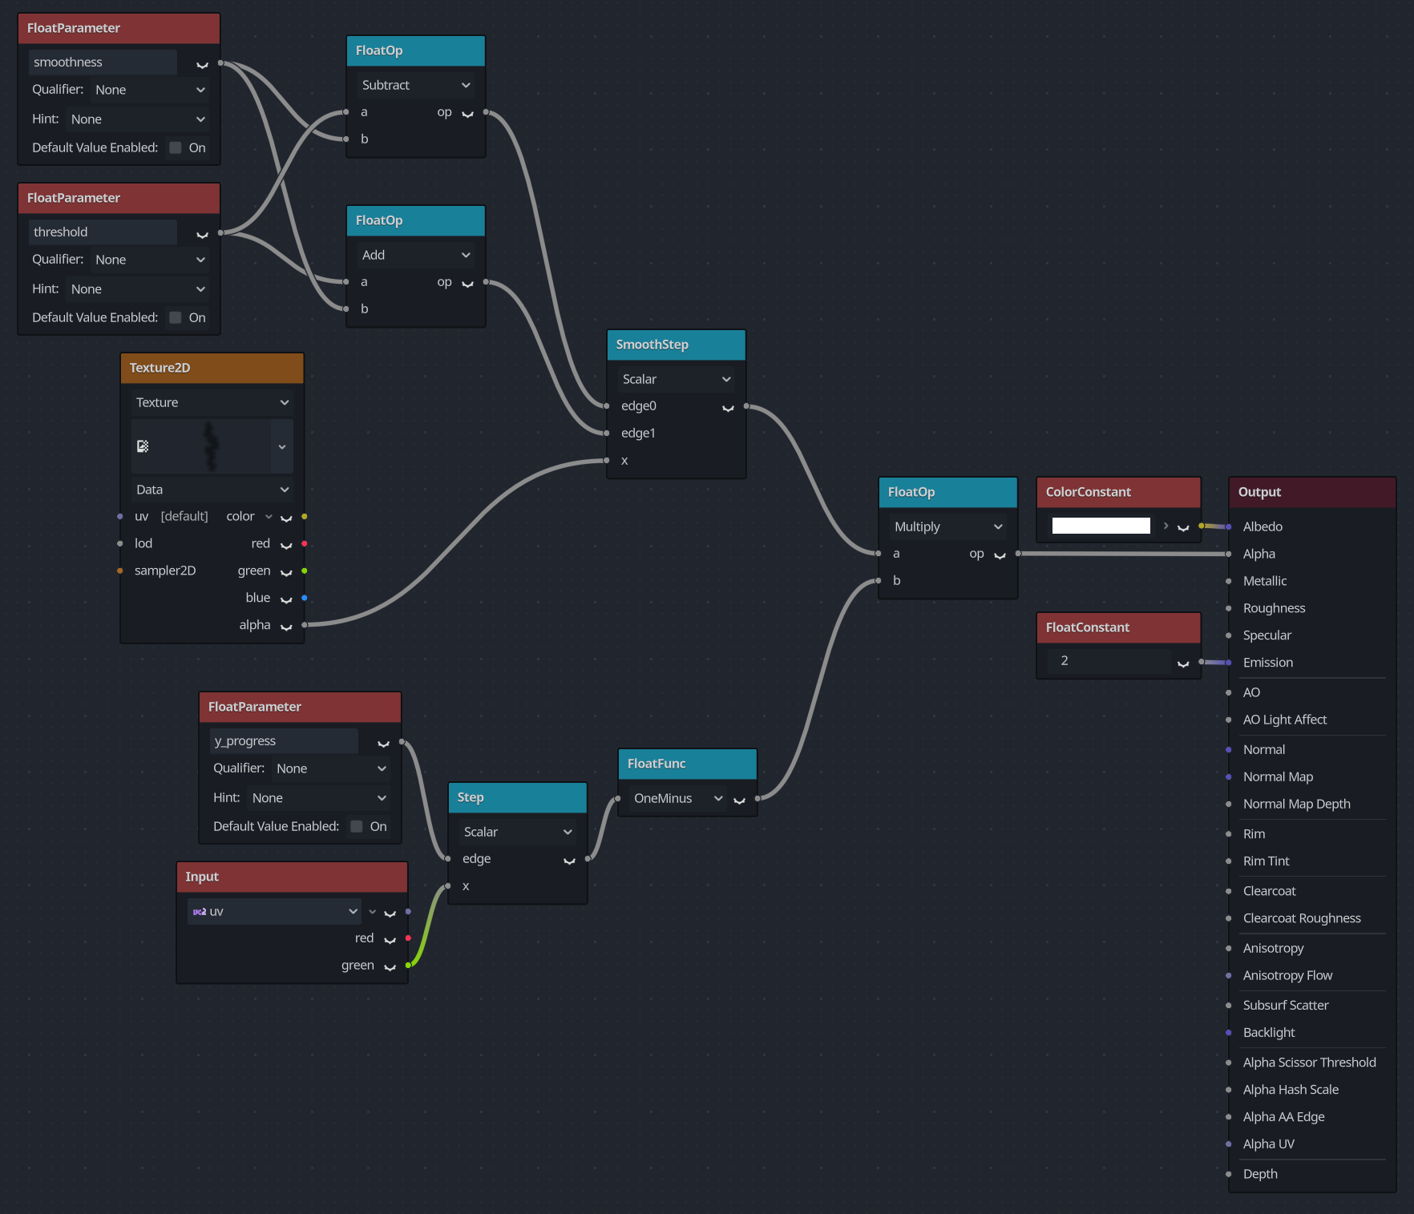Open the Multiply operator dropdown

click(x=948, y=526)
